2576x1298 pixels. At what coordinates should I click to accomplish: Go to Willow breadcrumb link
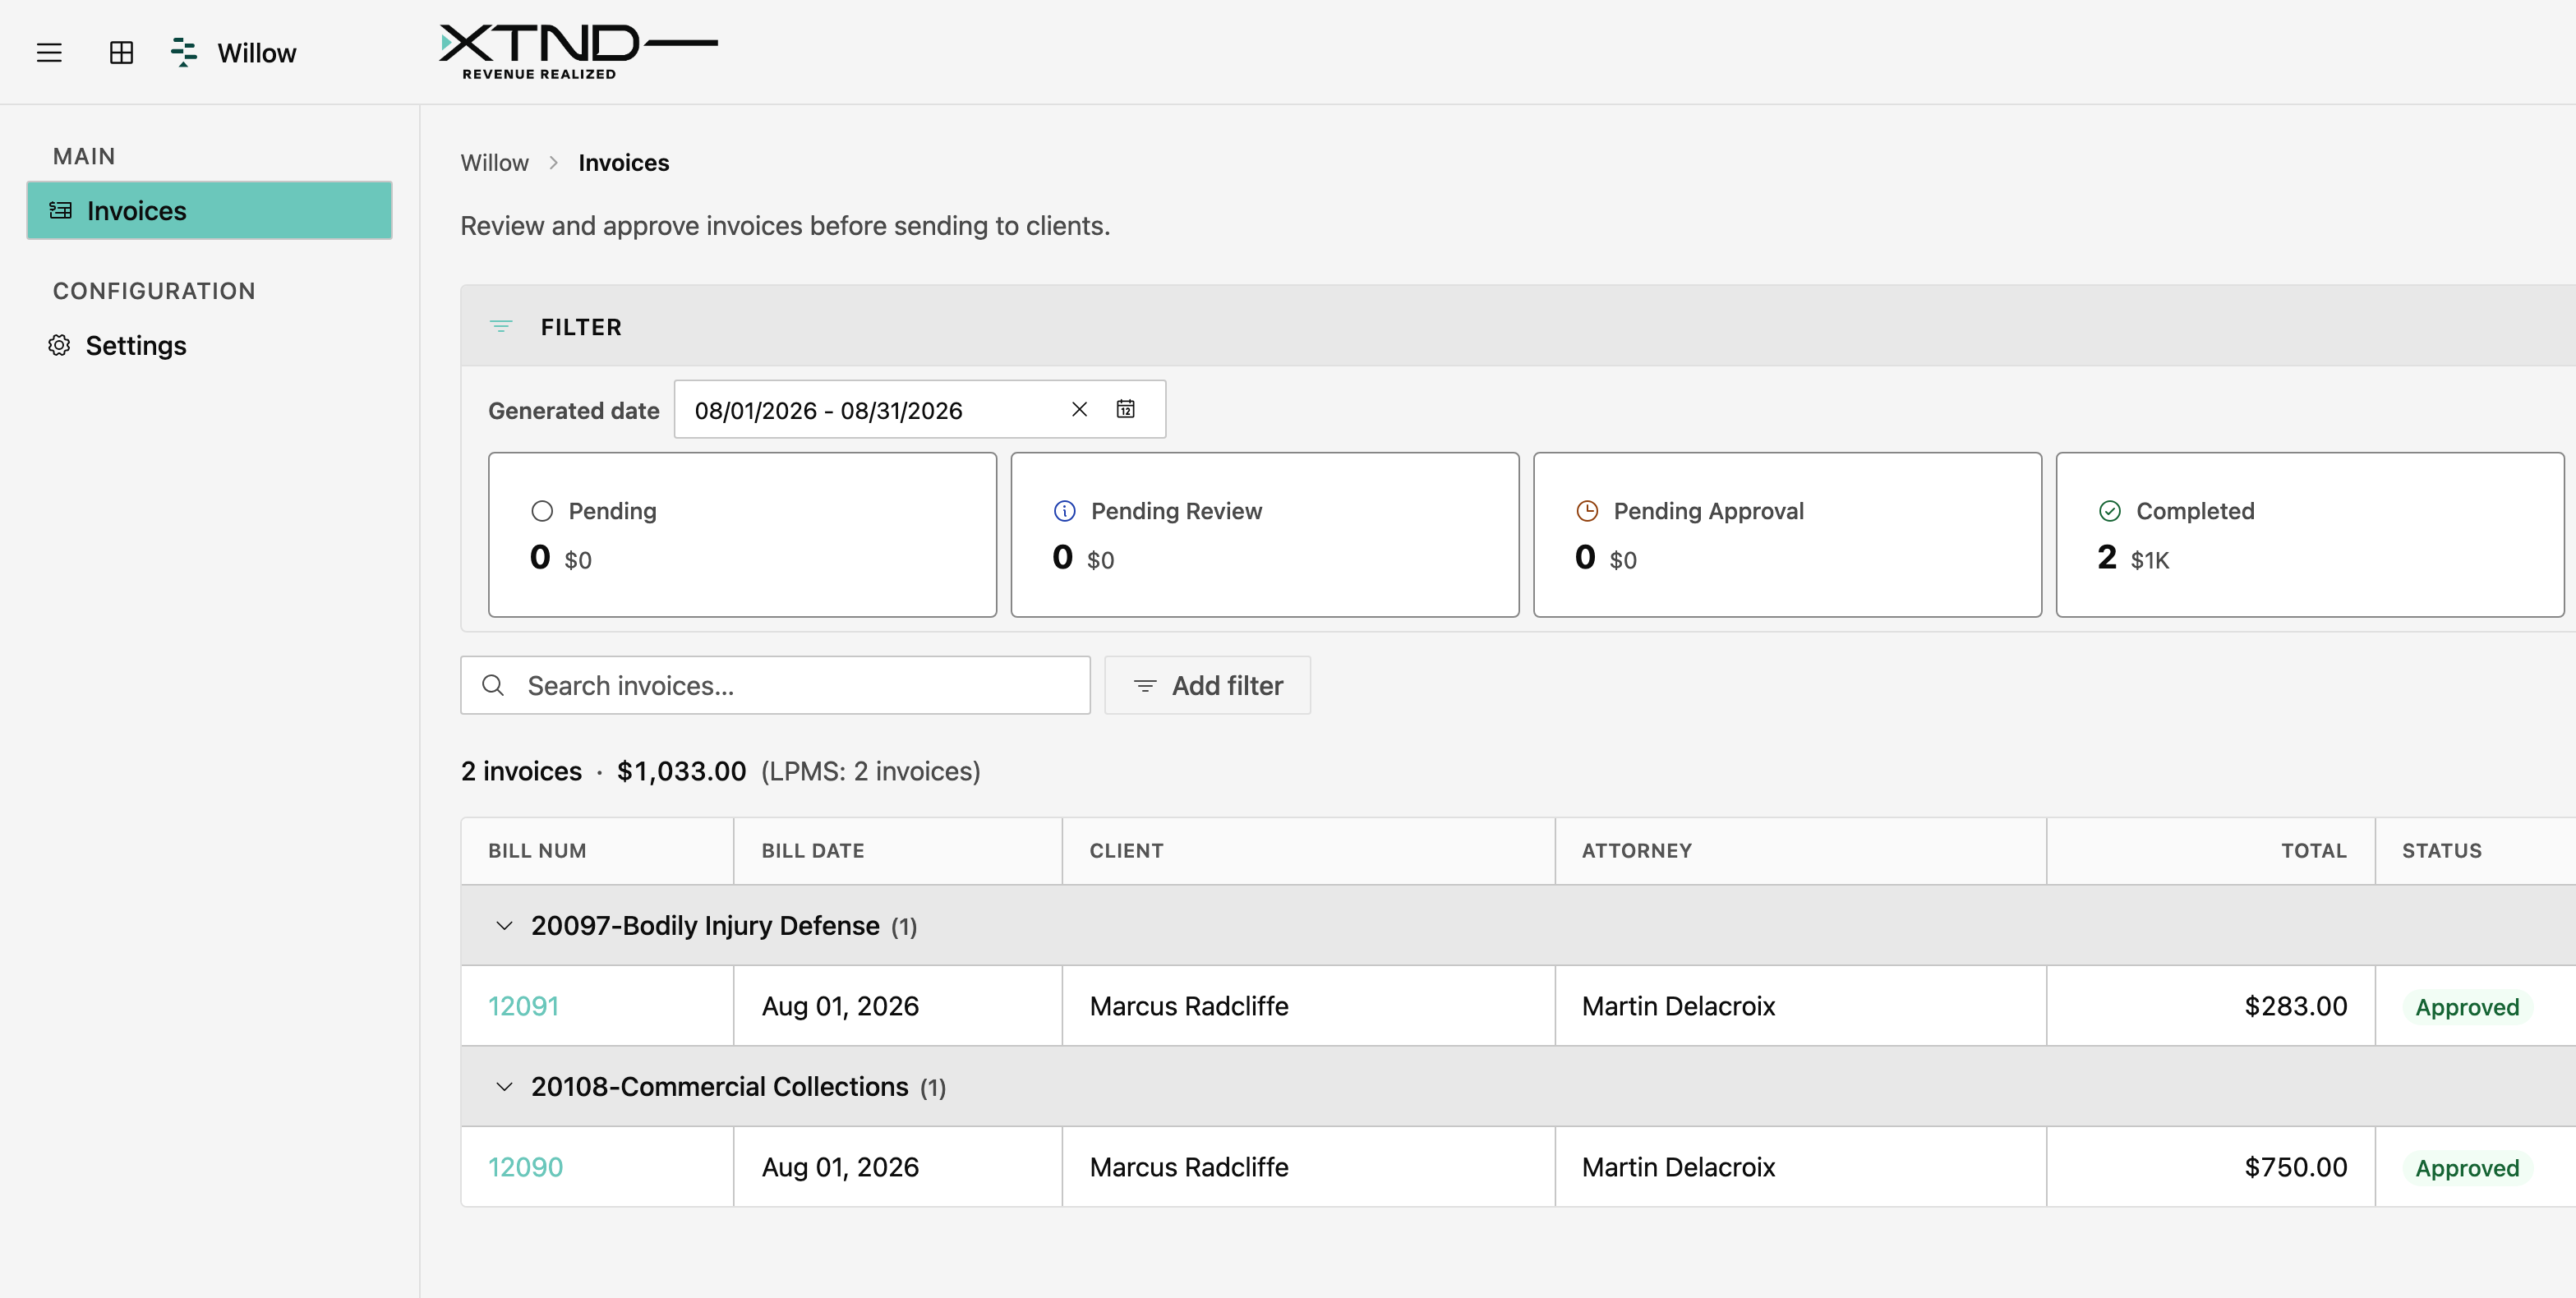pyautogui.click(x=494, y=163)
